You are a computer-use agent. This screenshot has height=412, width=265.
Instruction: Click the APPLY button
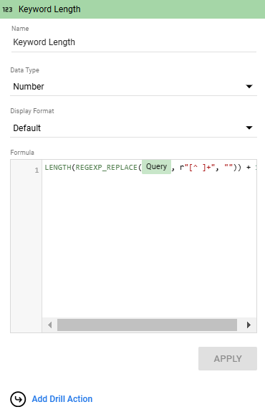coord(228,359)
